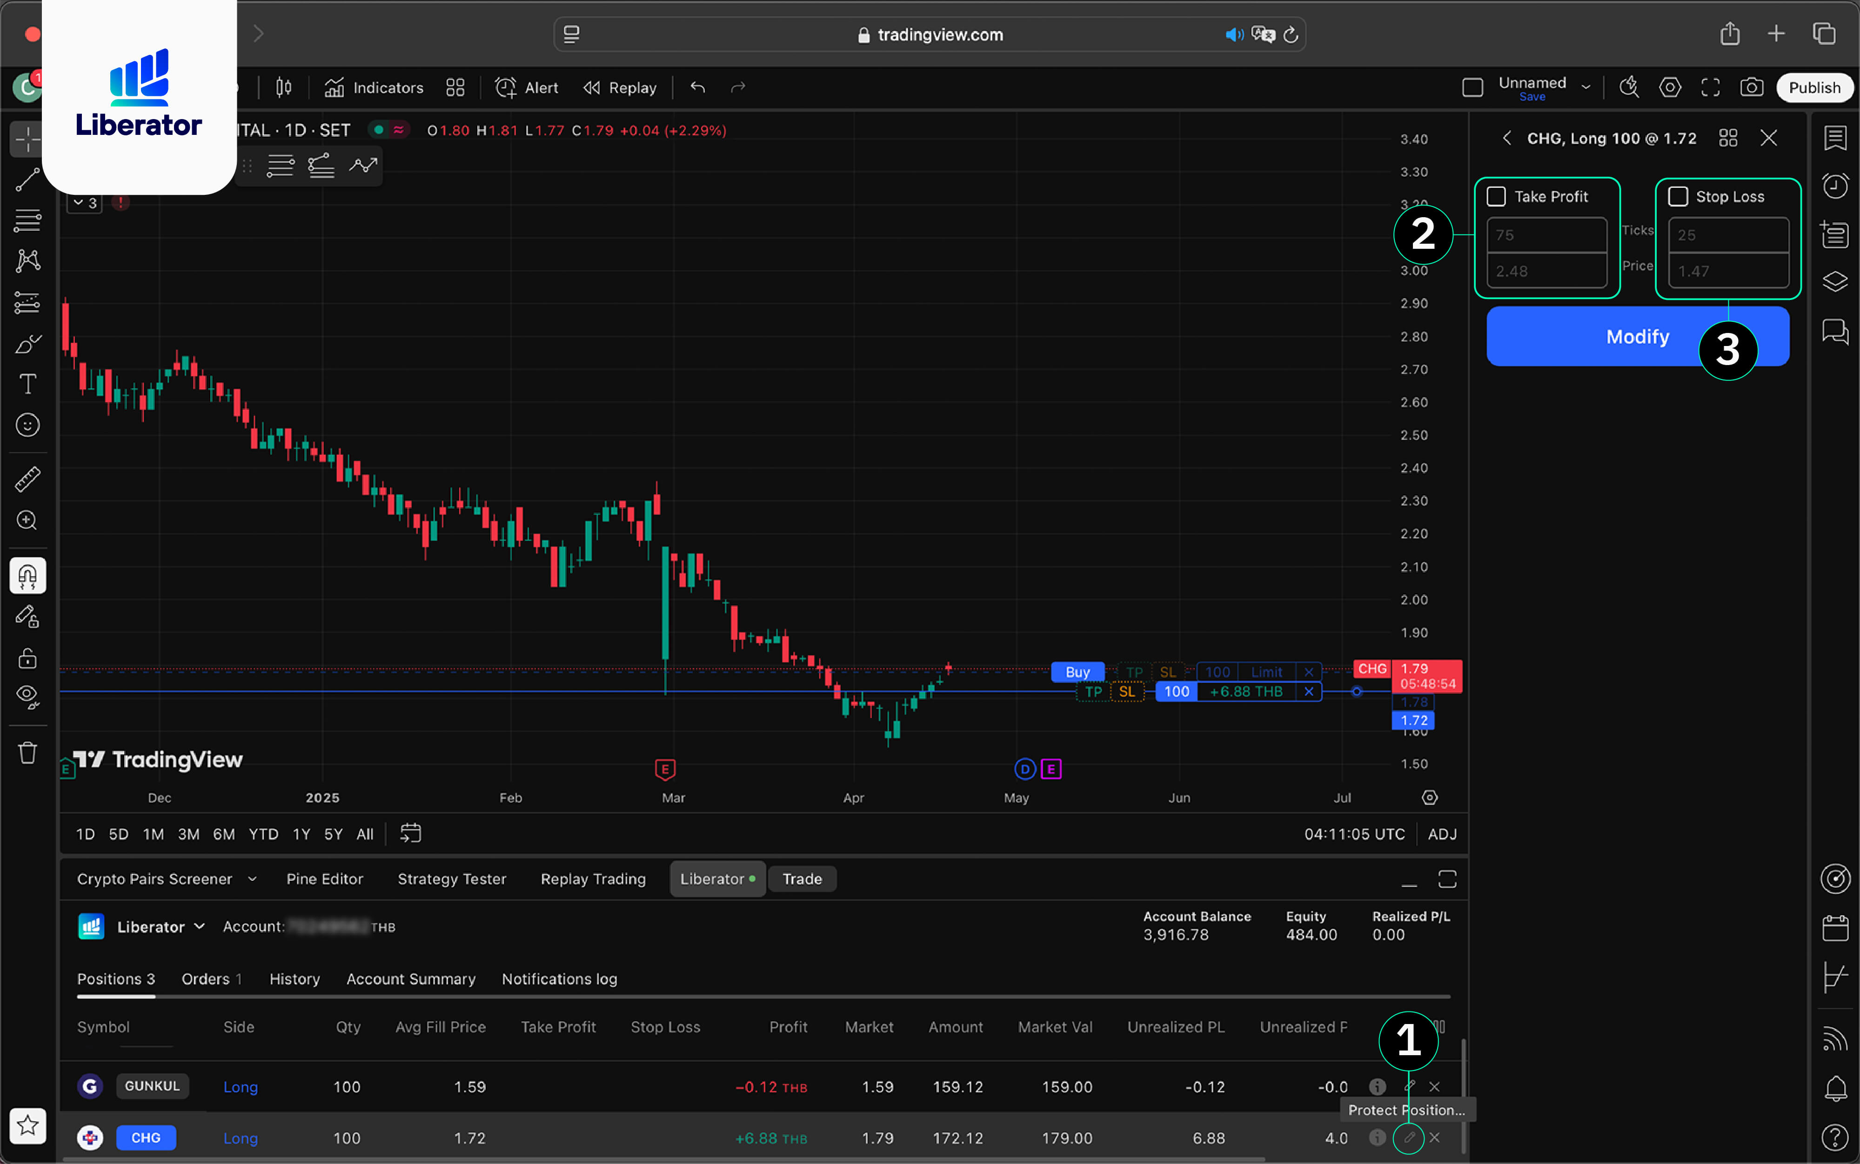Enable the Take Profit checkbox
The image size is (1860, 1164).
[1496, 196]
